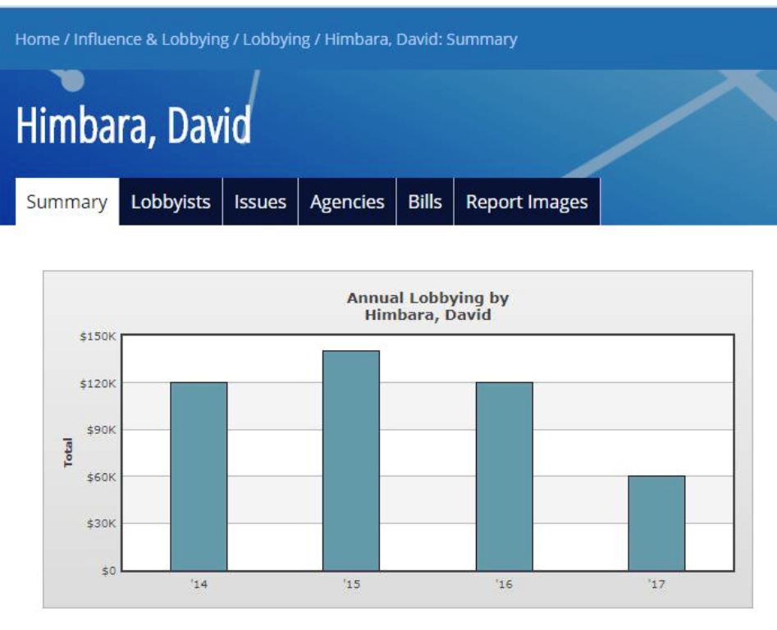Click the '17 lobbying bar
Screen dimensions: 777x630
pos(656,523)
